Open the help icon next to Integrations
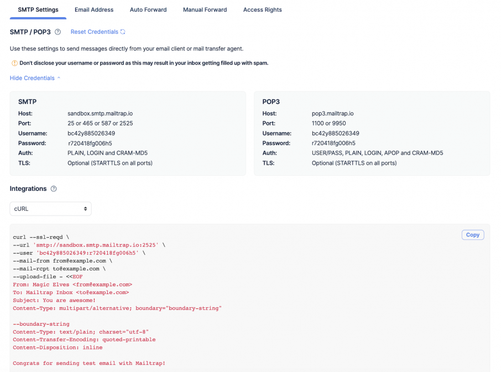This screenshot has height=372, width=501. coord(53,188)
